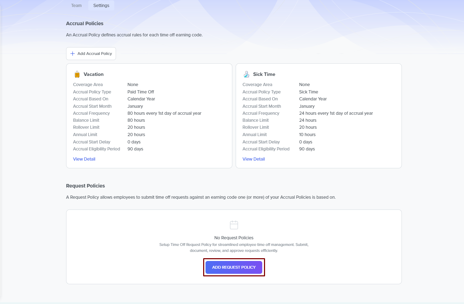Click the No Request Policies message text
Image resolution: width=464 pixels, height=304 pixels.
(x=234, y=238)
